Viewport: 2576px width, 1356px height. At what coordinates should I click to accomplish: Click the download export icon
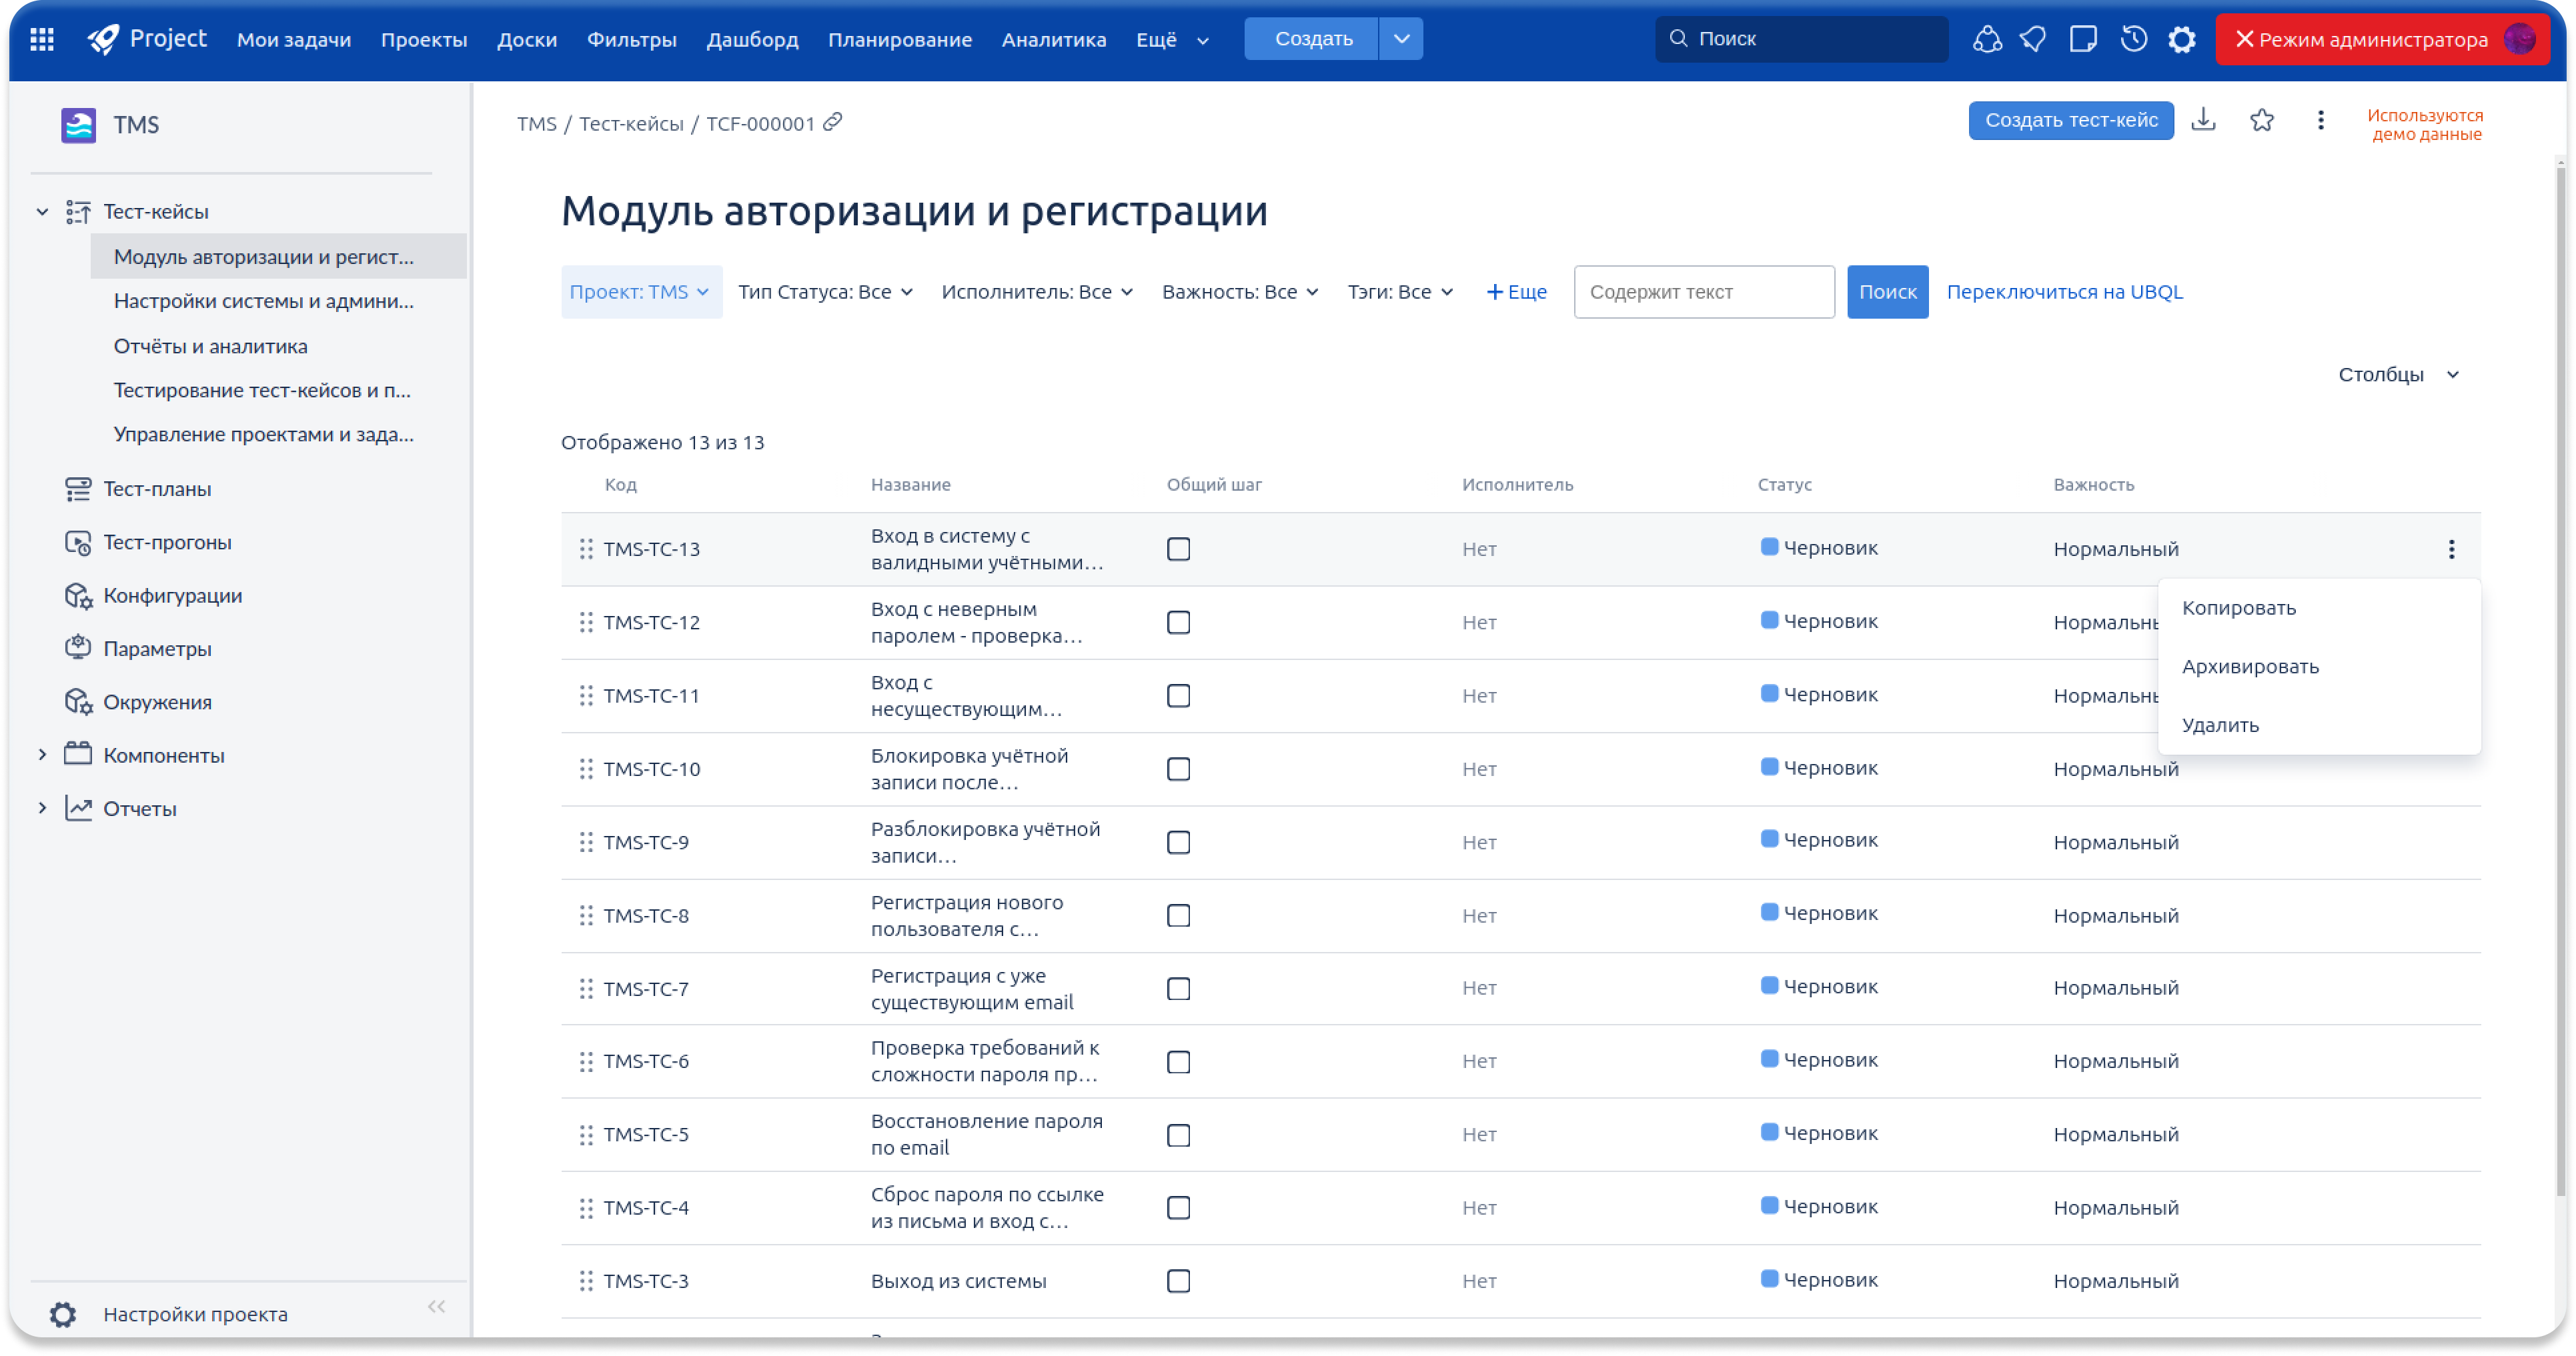(2203, 120)
